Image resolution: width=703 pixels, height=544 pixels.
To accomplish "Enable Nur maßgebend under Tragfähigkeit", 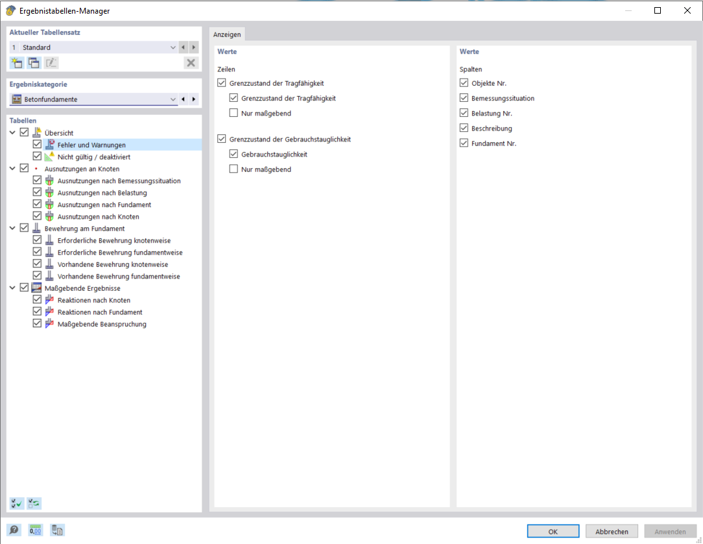I will pos(233,113).
